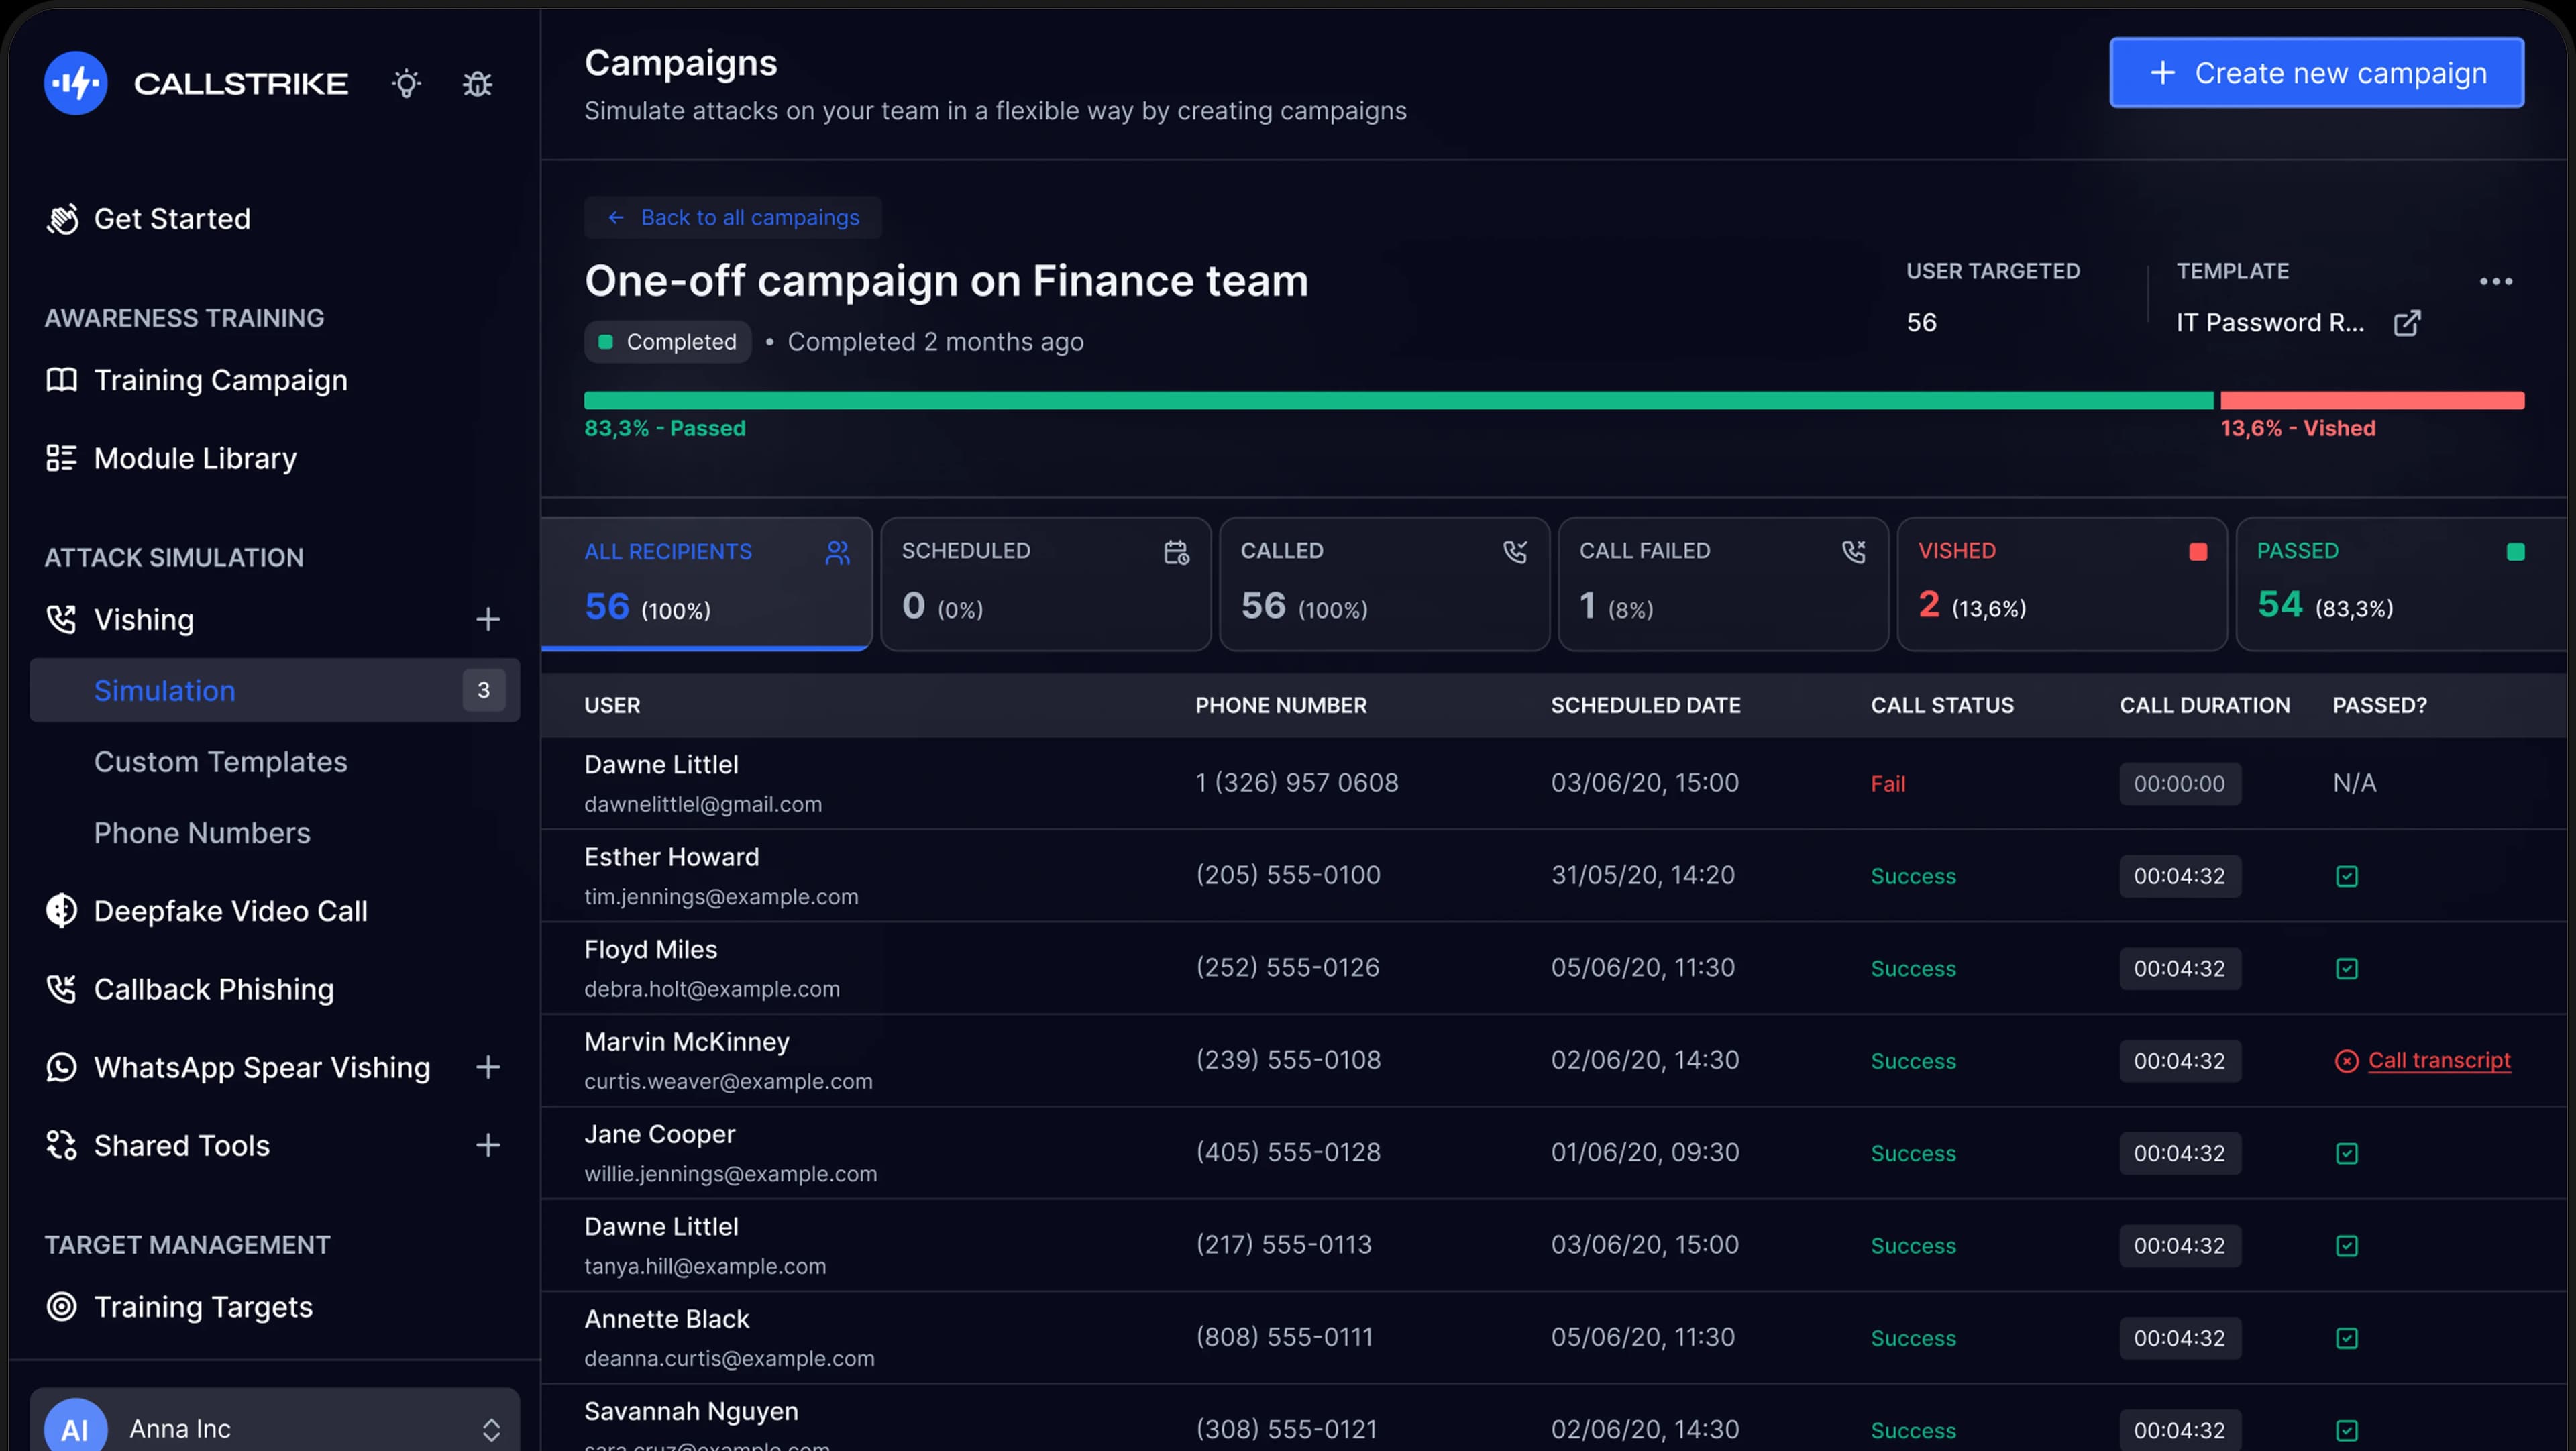Click the CallStrike logo icon
Screen dimensions: 2576x1451
76,83
